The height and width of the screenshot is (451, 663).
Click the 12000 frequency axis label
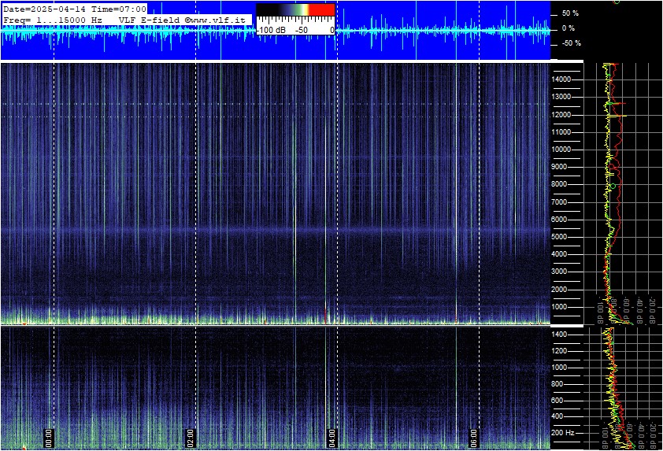[x=561, y=115]
